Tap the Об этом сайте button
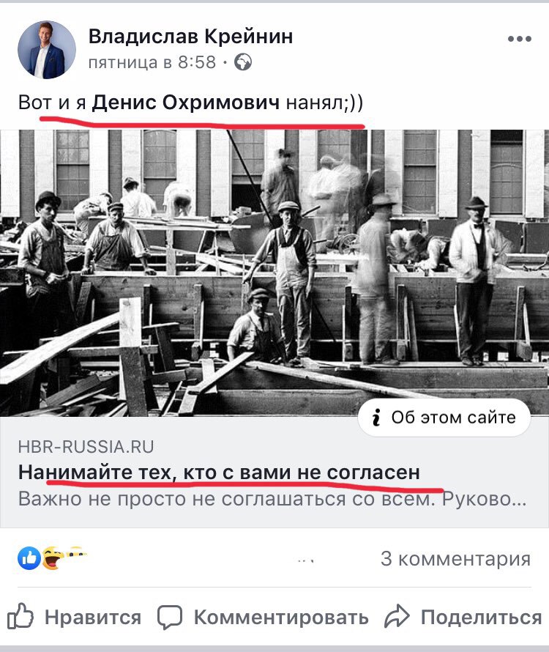Viewport: 549px width, 652px height. (444, 418)
